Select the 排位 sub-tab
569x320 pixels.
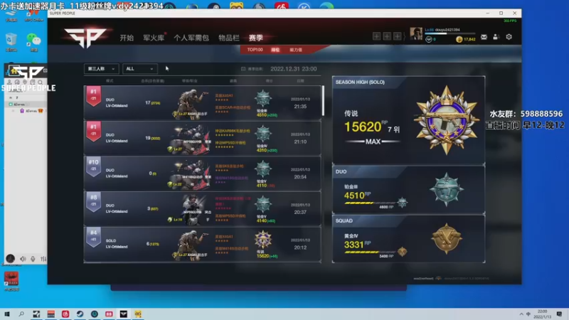pyautogui.click(x=275, y=50)
